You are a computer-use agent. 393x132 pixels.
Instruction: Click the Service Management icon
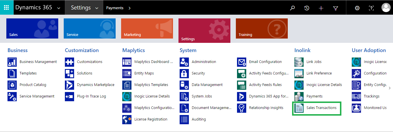click(12, 96)
